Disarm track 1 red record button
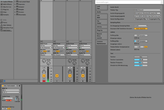 44,81
